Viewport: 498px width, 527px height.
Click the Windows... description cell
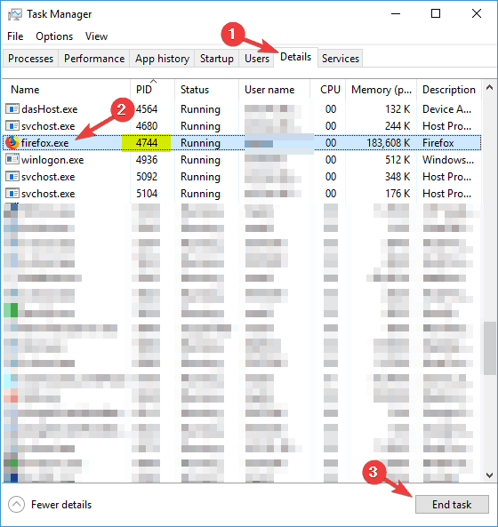448,160
